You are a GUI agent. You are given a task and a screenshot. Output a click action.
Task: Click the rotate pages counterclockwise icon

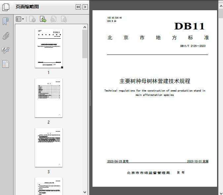pos(53,19)
